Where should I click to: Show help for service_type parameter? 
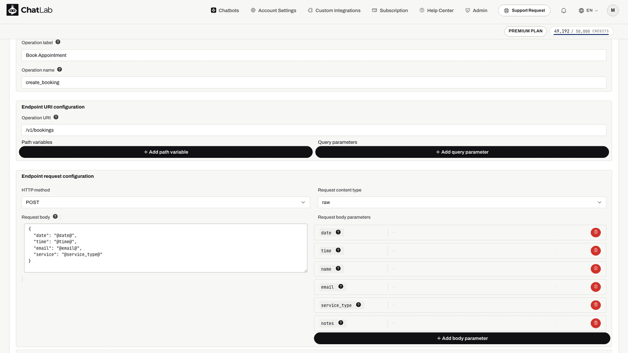358,304
